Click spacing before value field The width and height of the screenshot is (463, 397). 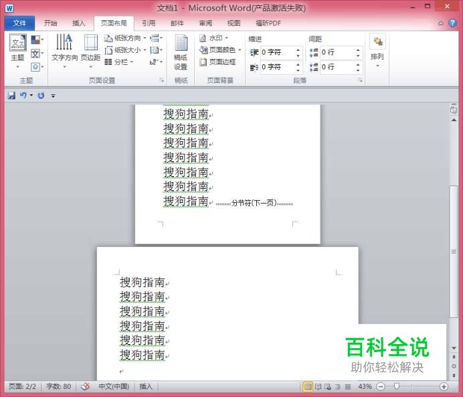[x=337, y=53]
